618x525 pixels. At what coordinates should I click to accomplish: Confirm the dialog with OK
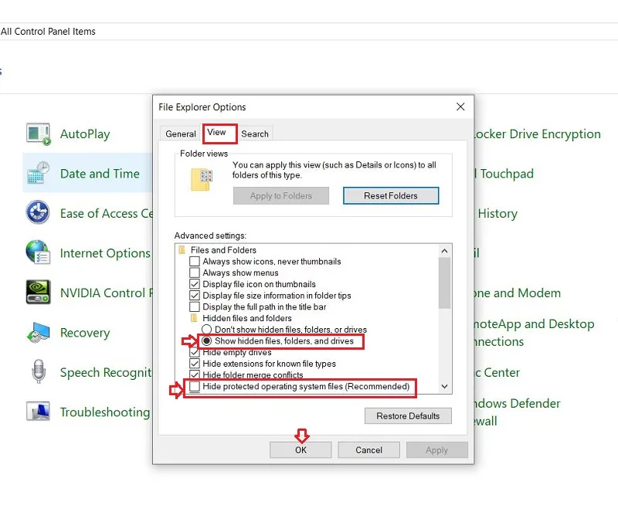pyautogui.click(x=301, y=450)
